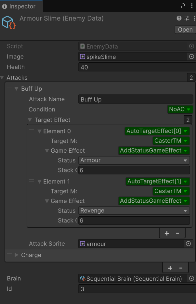Click the object picker for Attack Sprite

click(188, 244)
